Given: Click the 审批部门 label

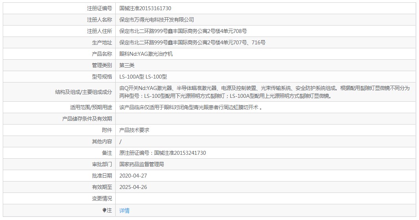Looking at the screenshot, I should click(102, 164).
